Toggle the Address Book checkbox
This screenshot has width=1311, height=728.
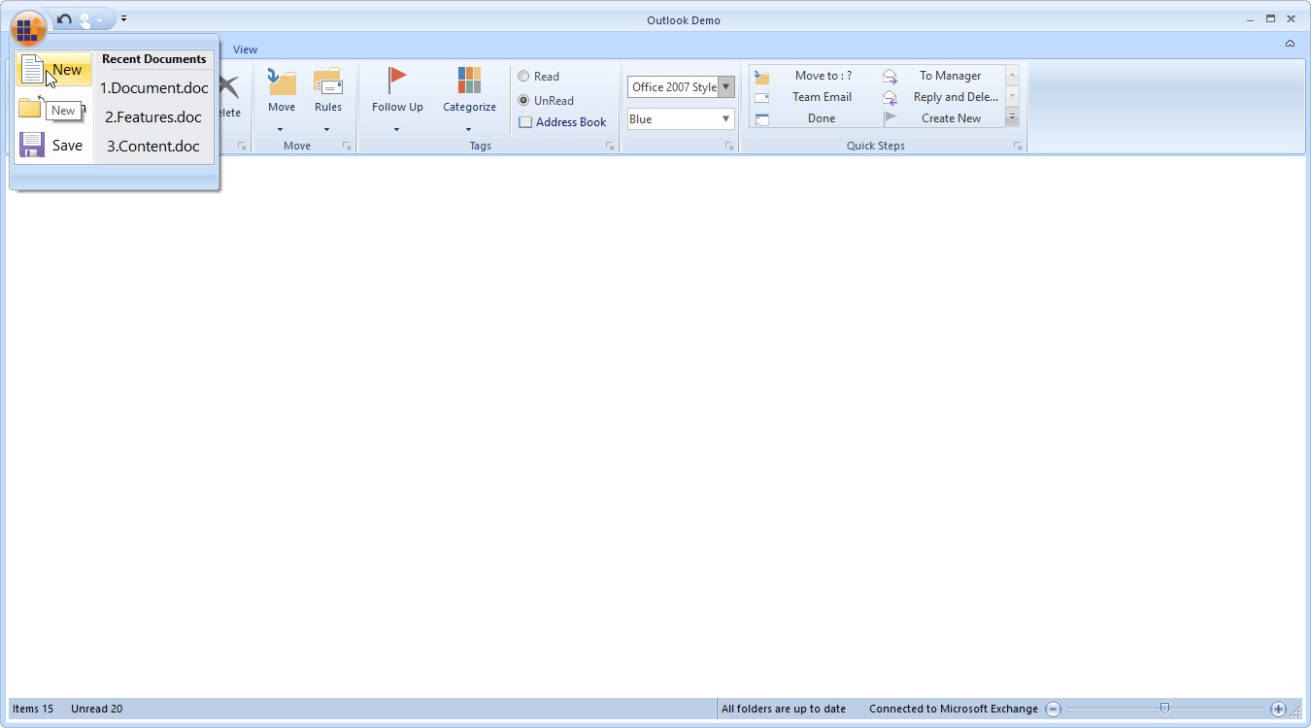pyautogui.click(x=523, y=121)
